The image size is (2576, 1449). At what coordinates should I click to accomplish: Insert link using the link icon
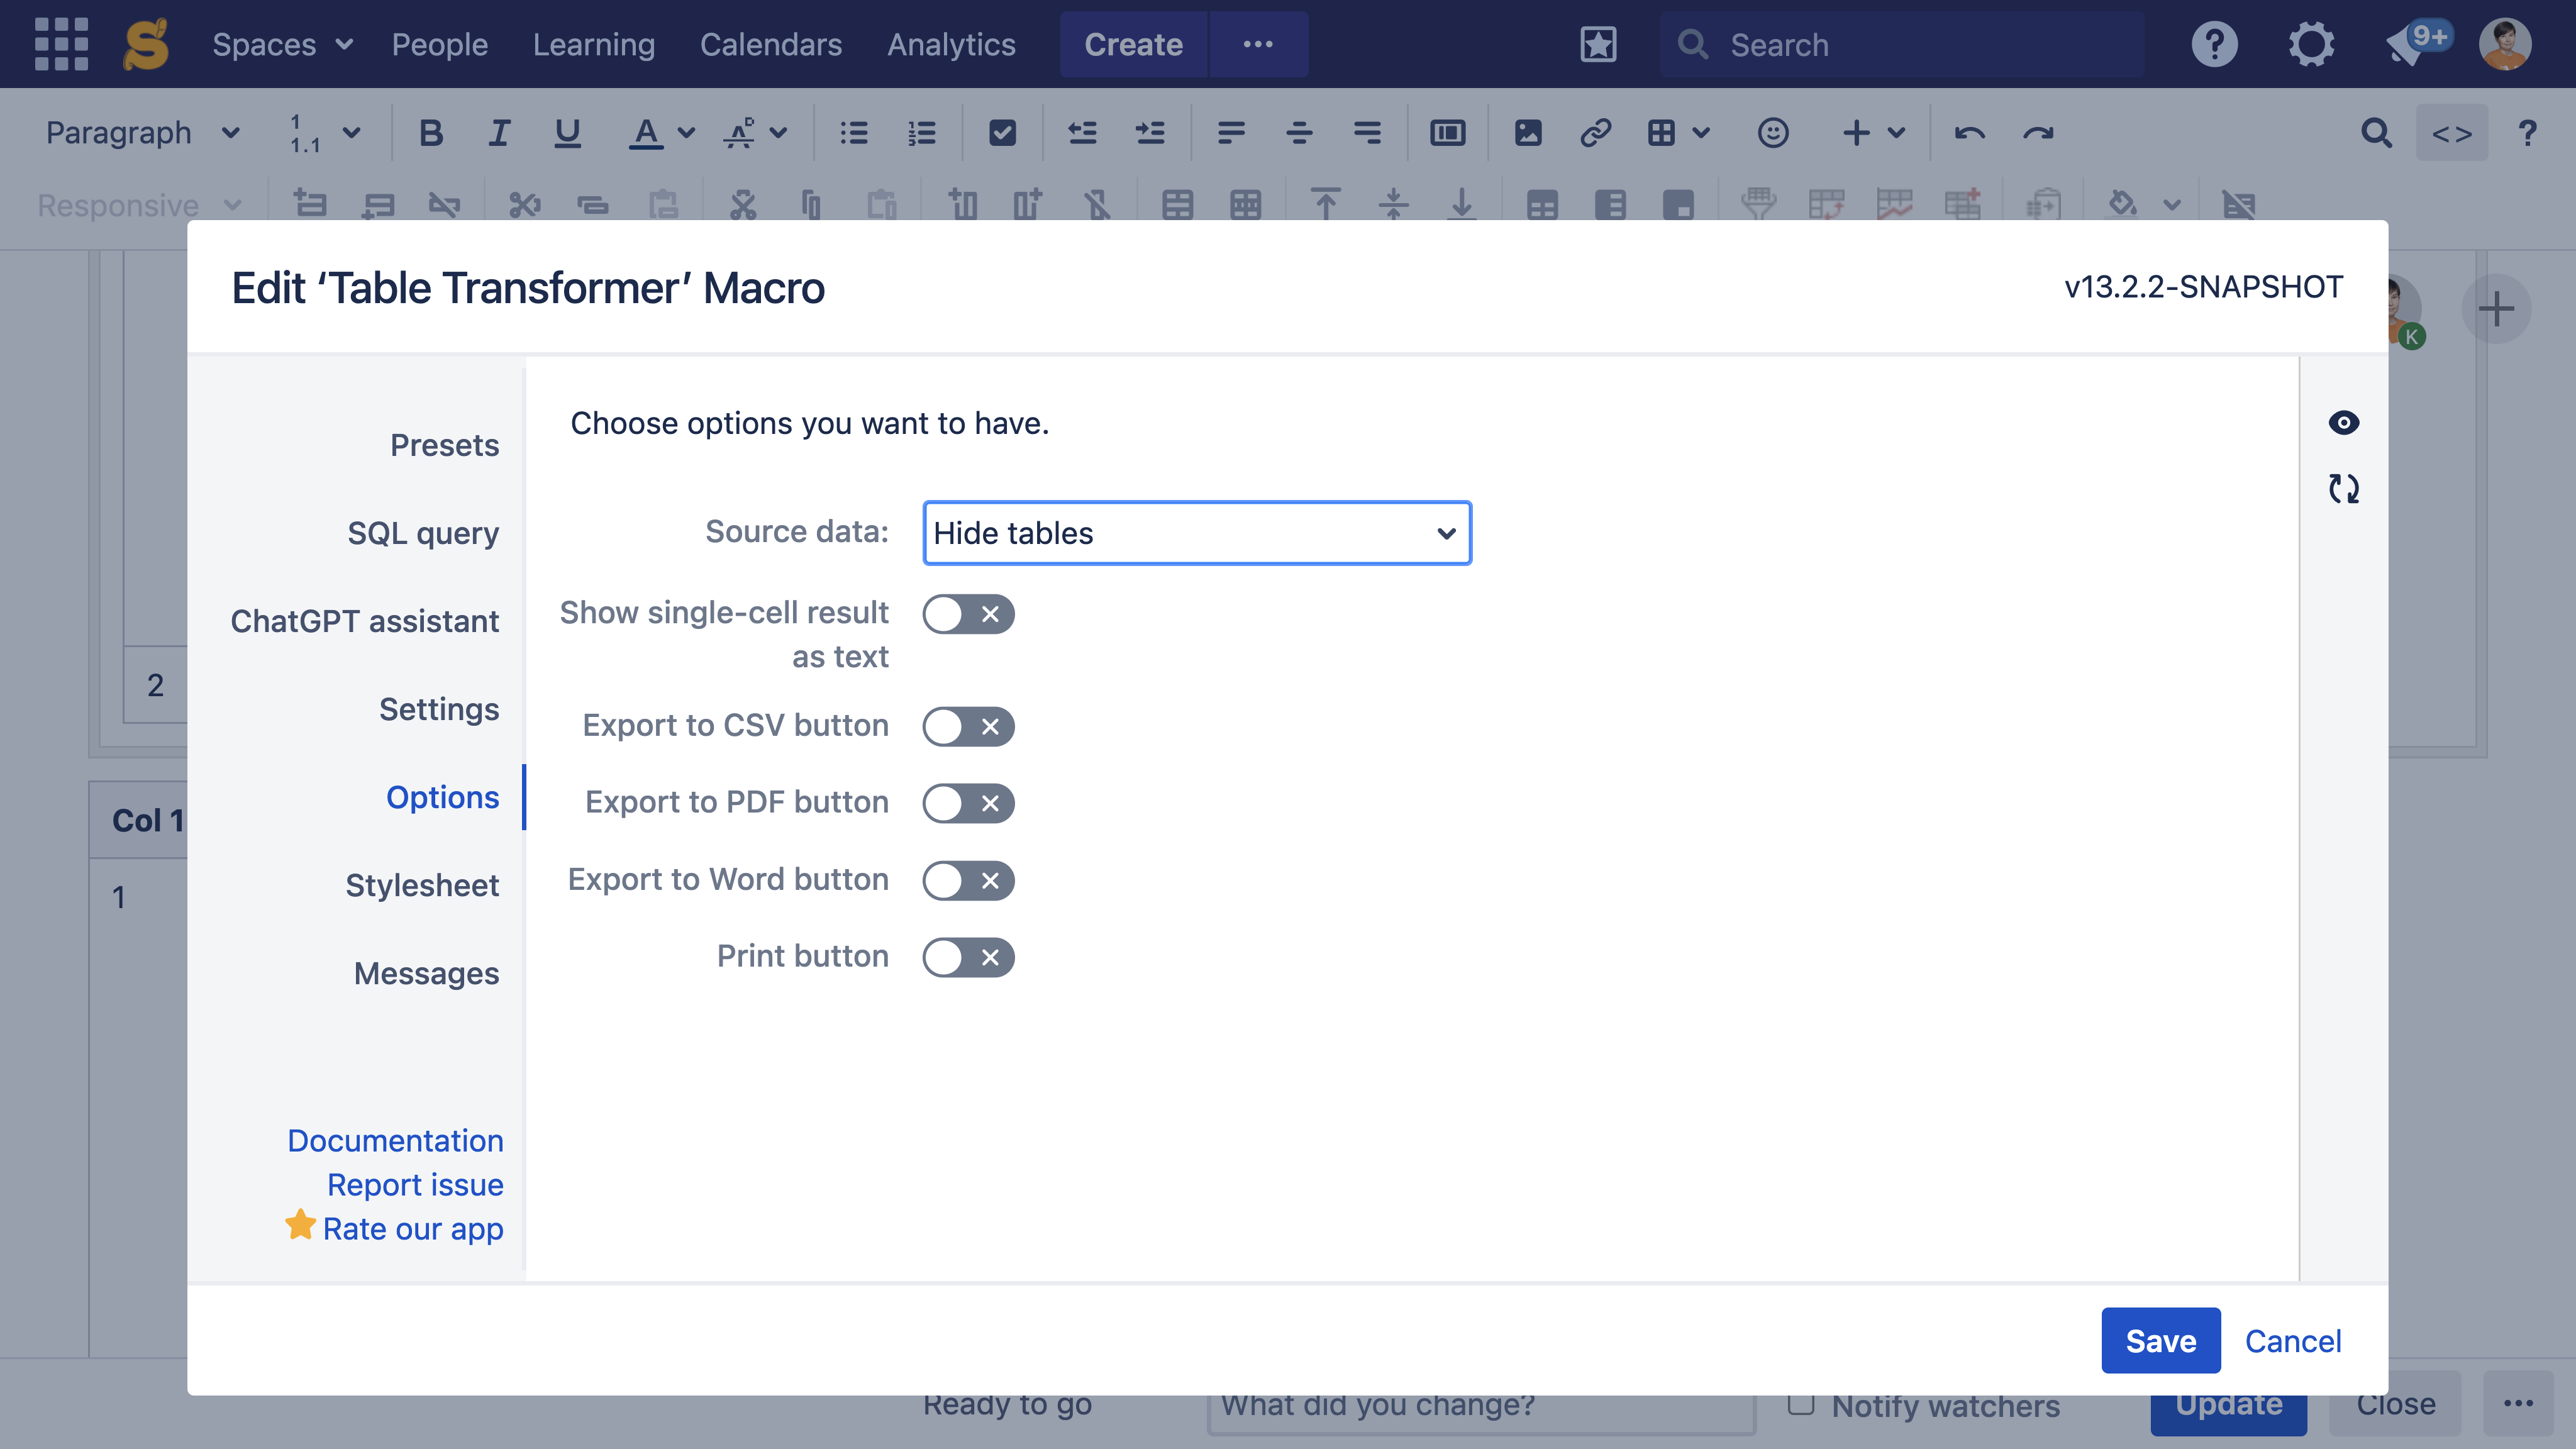point(1595,133)
